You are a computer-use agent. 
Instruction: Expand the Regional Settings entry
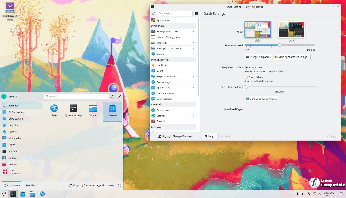pyautogui.click(x=172, y=76)
